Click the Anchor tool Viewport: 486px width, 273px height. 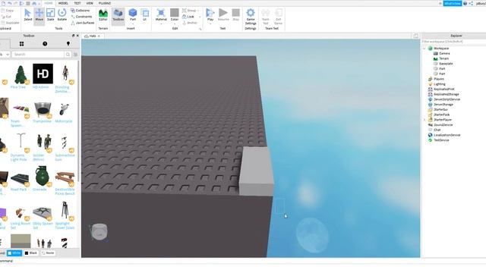(x=190, y=23)
